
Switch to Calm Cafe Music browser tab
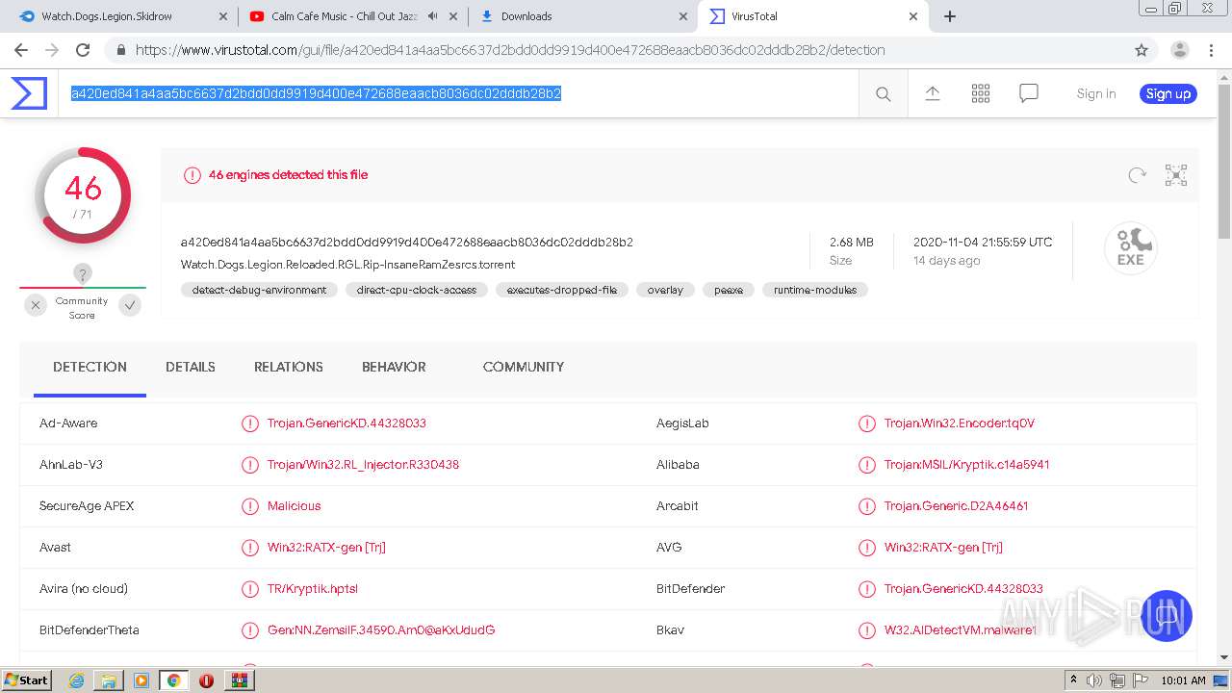tap(351, 16)
